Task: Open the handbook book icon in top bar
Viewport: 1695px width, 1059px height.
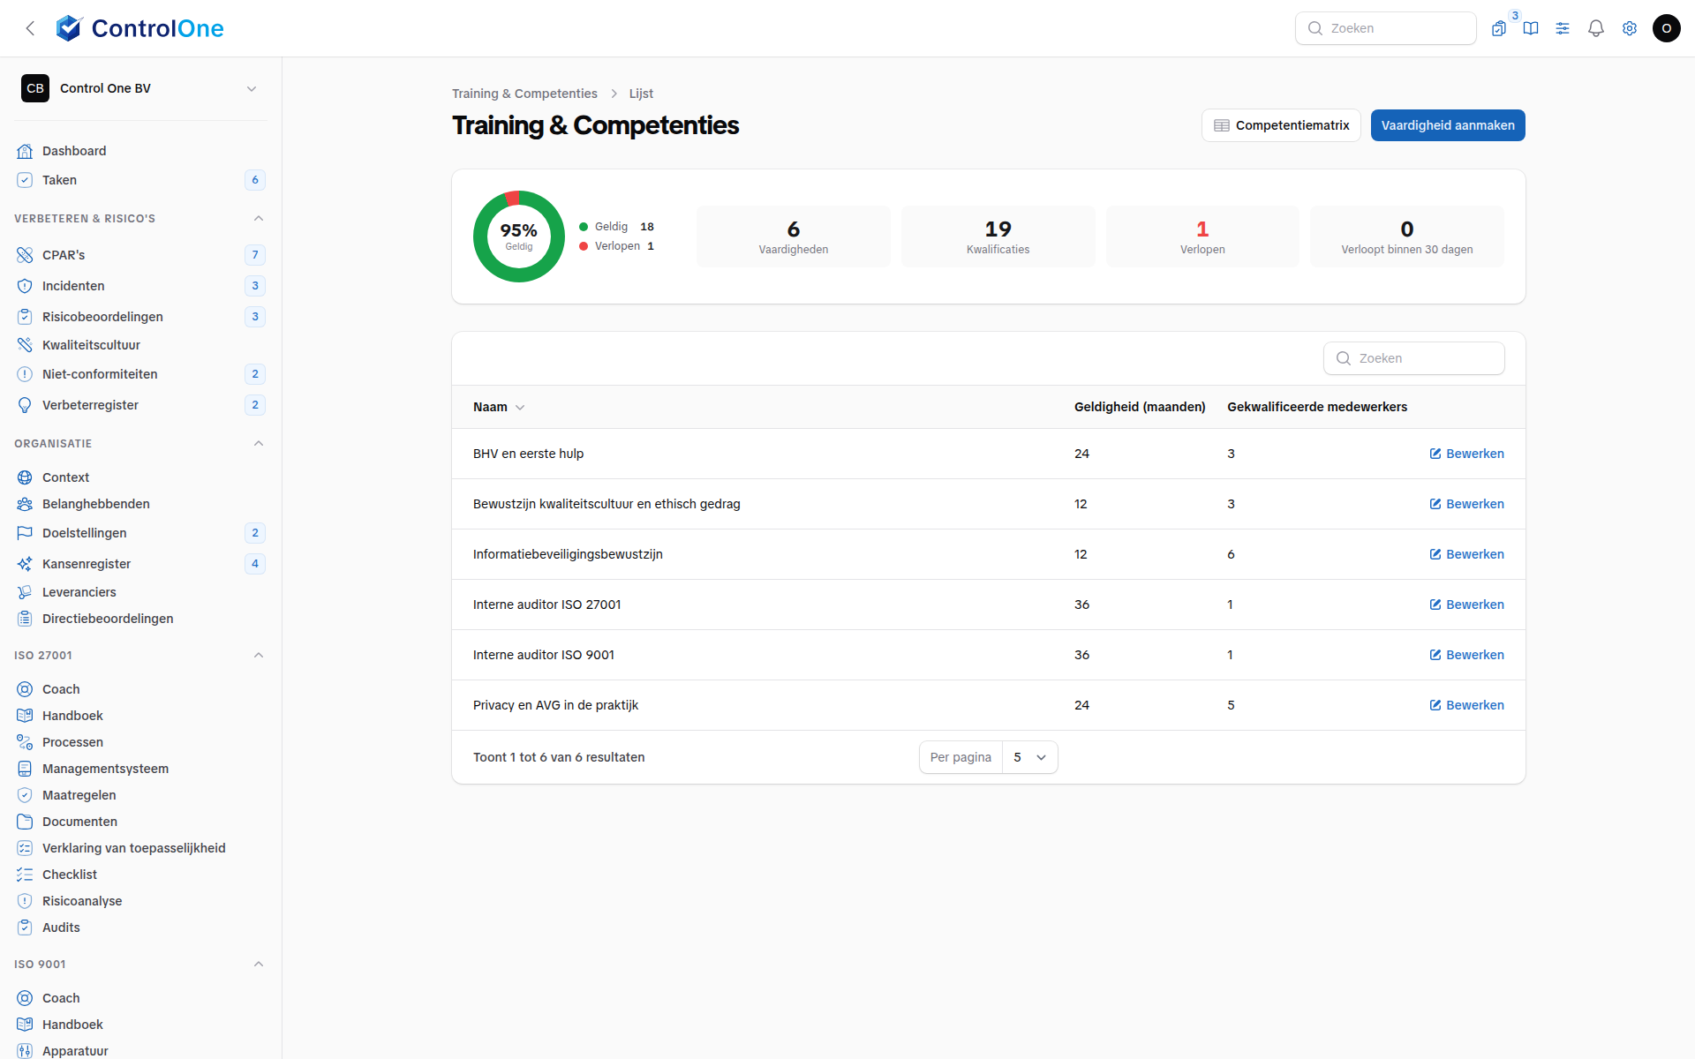Action: coord(1531,28)
